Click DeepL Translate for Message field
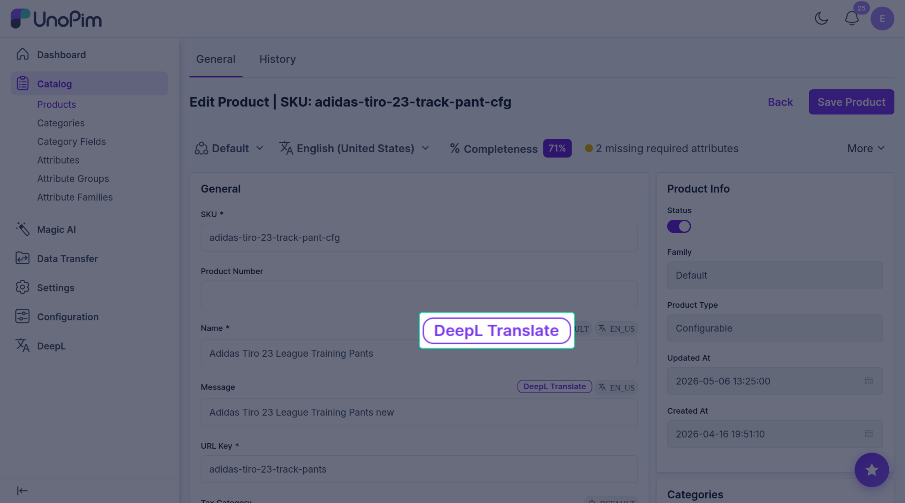 pyautogui.click(x=555, y=386)
